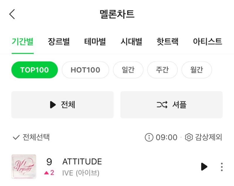Select the 월간 monthly chart filter
This screenshot has width=234, height=186.
pyautogui.click(x=197, y=70)
